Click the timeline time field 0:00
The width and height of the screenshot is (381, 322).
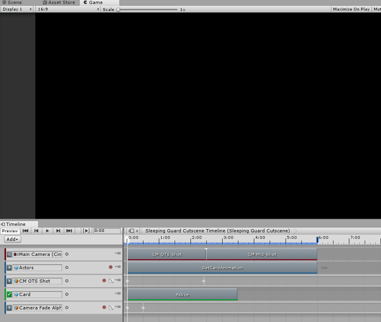point(107,231)
